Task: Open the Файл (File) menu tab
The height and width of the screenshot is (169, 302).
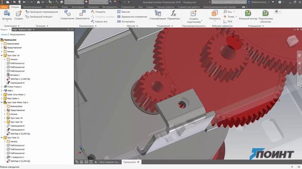Action: coord(4,7)
